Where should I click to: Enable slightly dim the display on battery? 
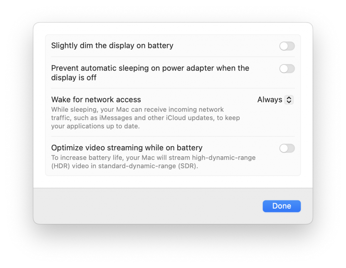[x=287, y=46]
